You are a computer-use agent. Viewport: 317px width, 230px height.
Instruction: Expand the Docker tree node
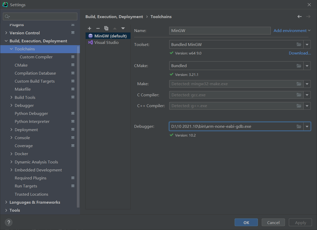(11, 154)
